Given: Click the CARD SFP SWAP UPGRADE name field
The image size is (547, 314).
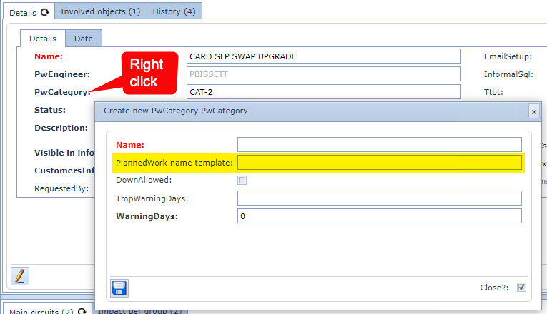Looking at the screenshot, I should (323, 56).
